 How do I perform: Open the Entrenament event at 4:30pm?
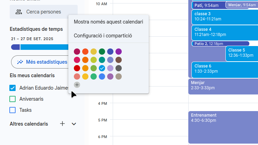coord(223,127)
